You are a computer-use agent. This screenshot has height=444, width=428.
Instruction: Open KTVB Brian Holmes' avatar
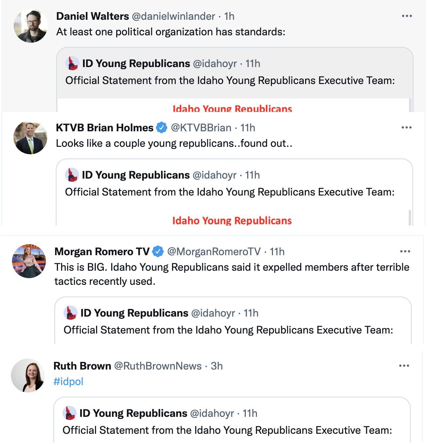[30, 138]
